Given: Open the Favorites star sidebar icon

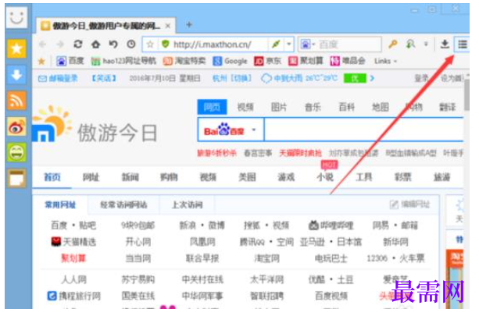Looking at the screenshot, I should 16,48.
